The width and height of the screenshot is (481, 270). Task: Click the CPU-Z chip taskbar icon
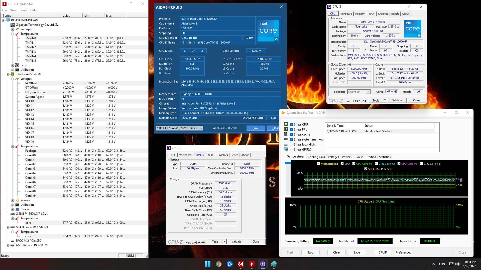pyautogui.click(x=263, y=264)
